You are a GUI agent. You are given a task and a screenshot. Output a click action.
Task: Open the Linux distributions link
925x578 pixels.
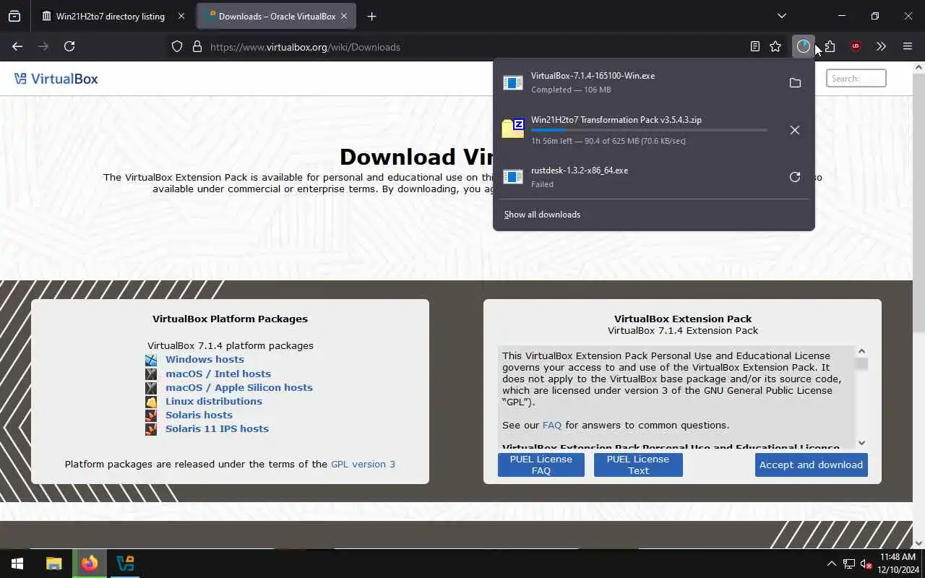(x=214, y=401)
